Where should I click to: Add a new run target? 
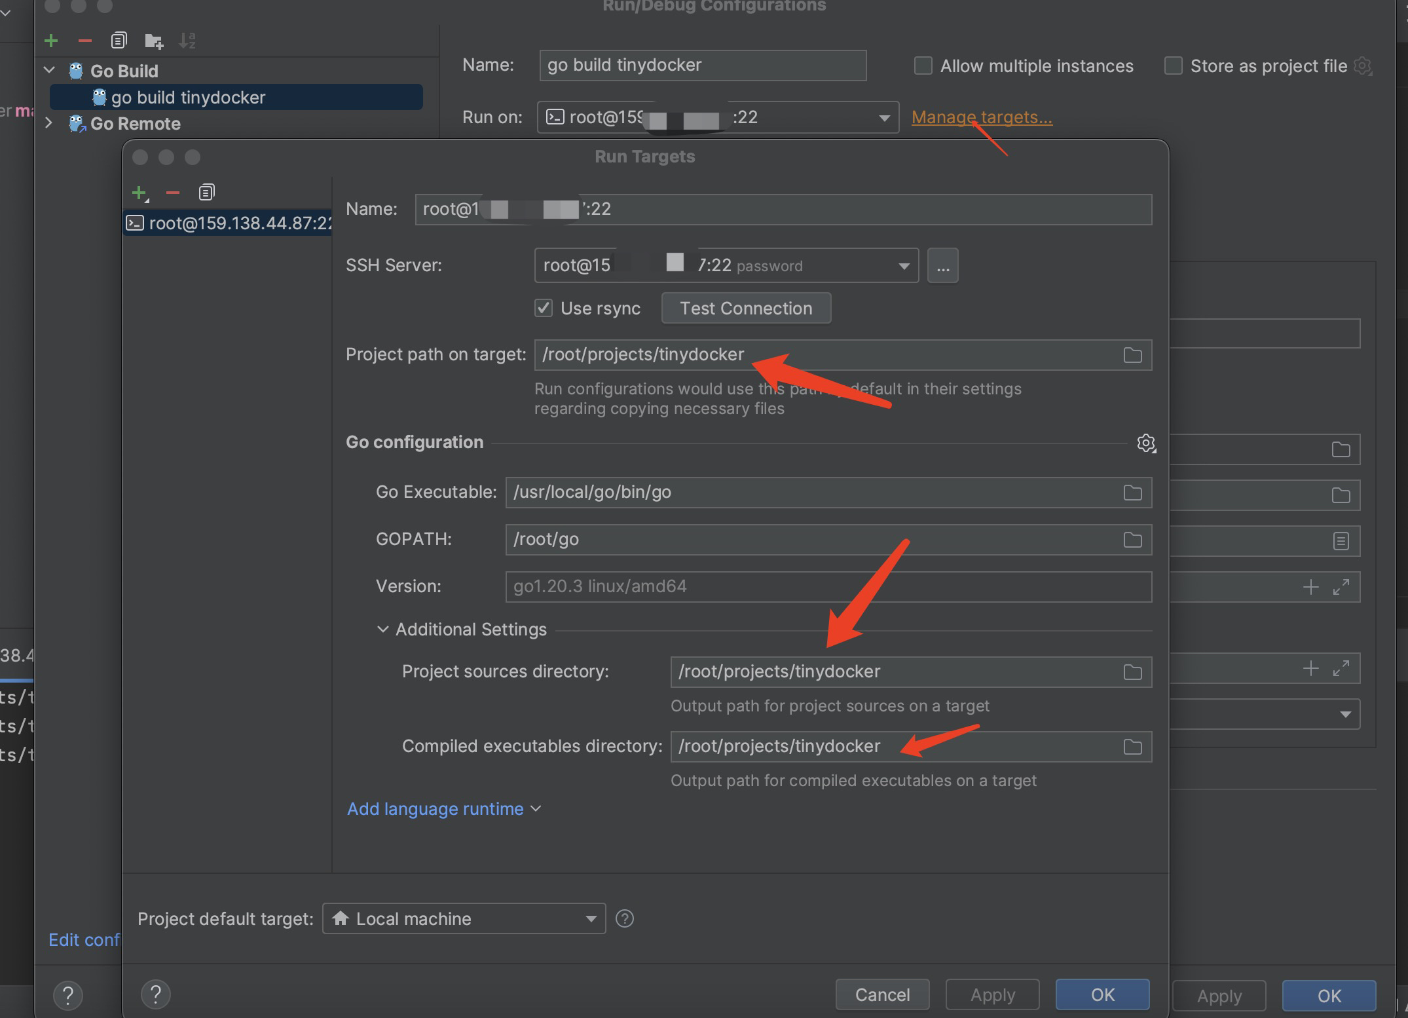(139, 192)
